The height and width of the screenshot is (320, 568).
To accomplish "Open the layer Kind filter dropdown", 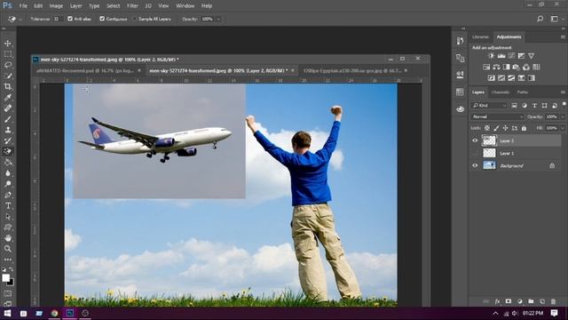I will [x=489, y=106].
